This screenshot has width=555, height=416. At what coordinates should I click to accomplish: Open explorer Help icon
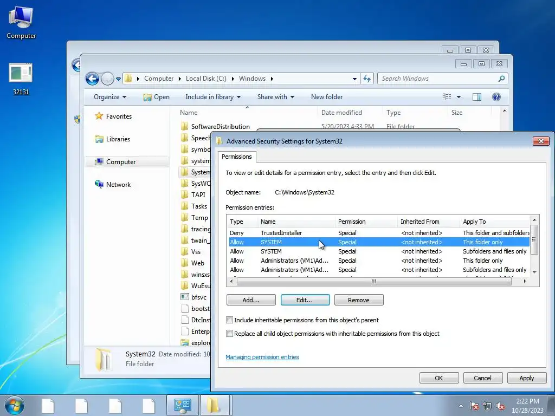(496, 97)
